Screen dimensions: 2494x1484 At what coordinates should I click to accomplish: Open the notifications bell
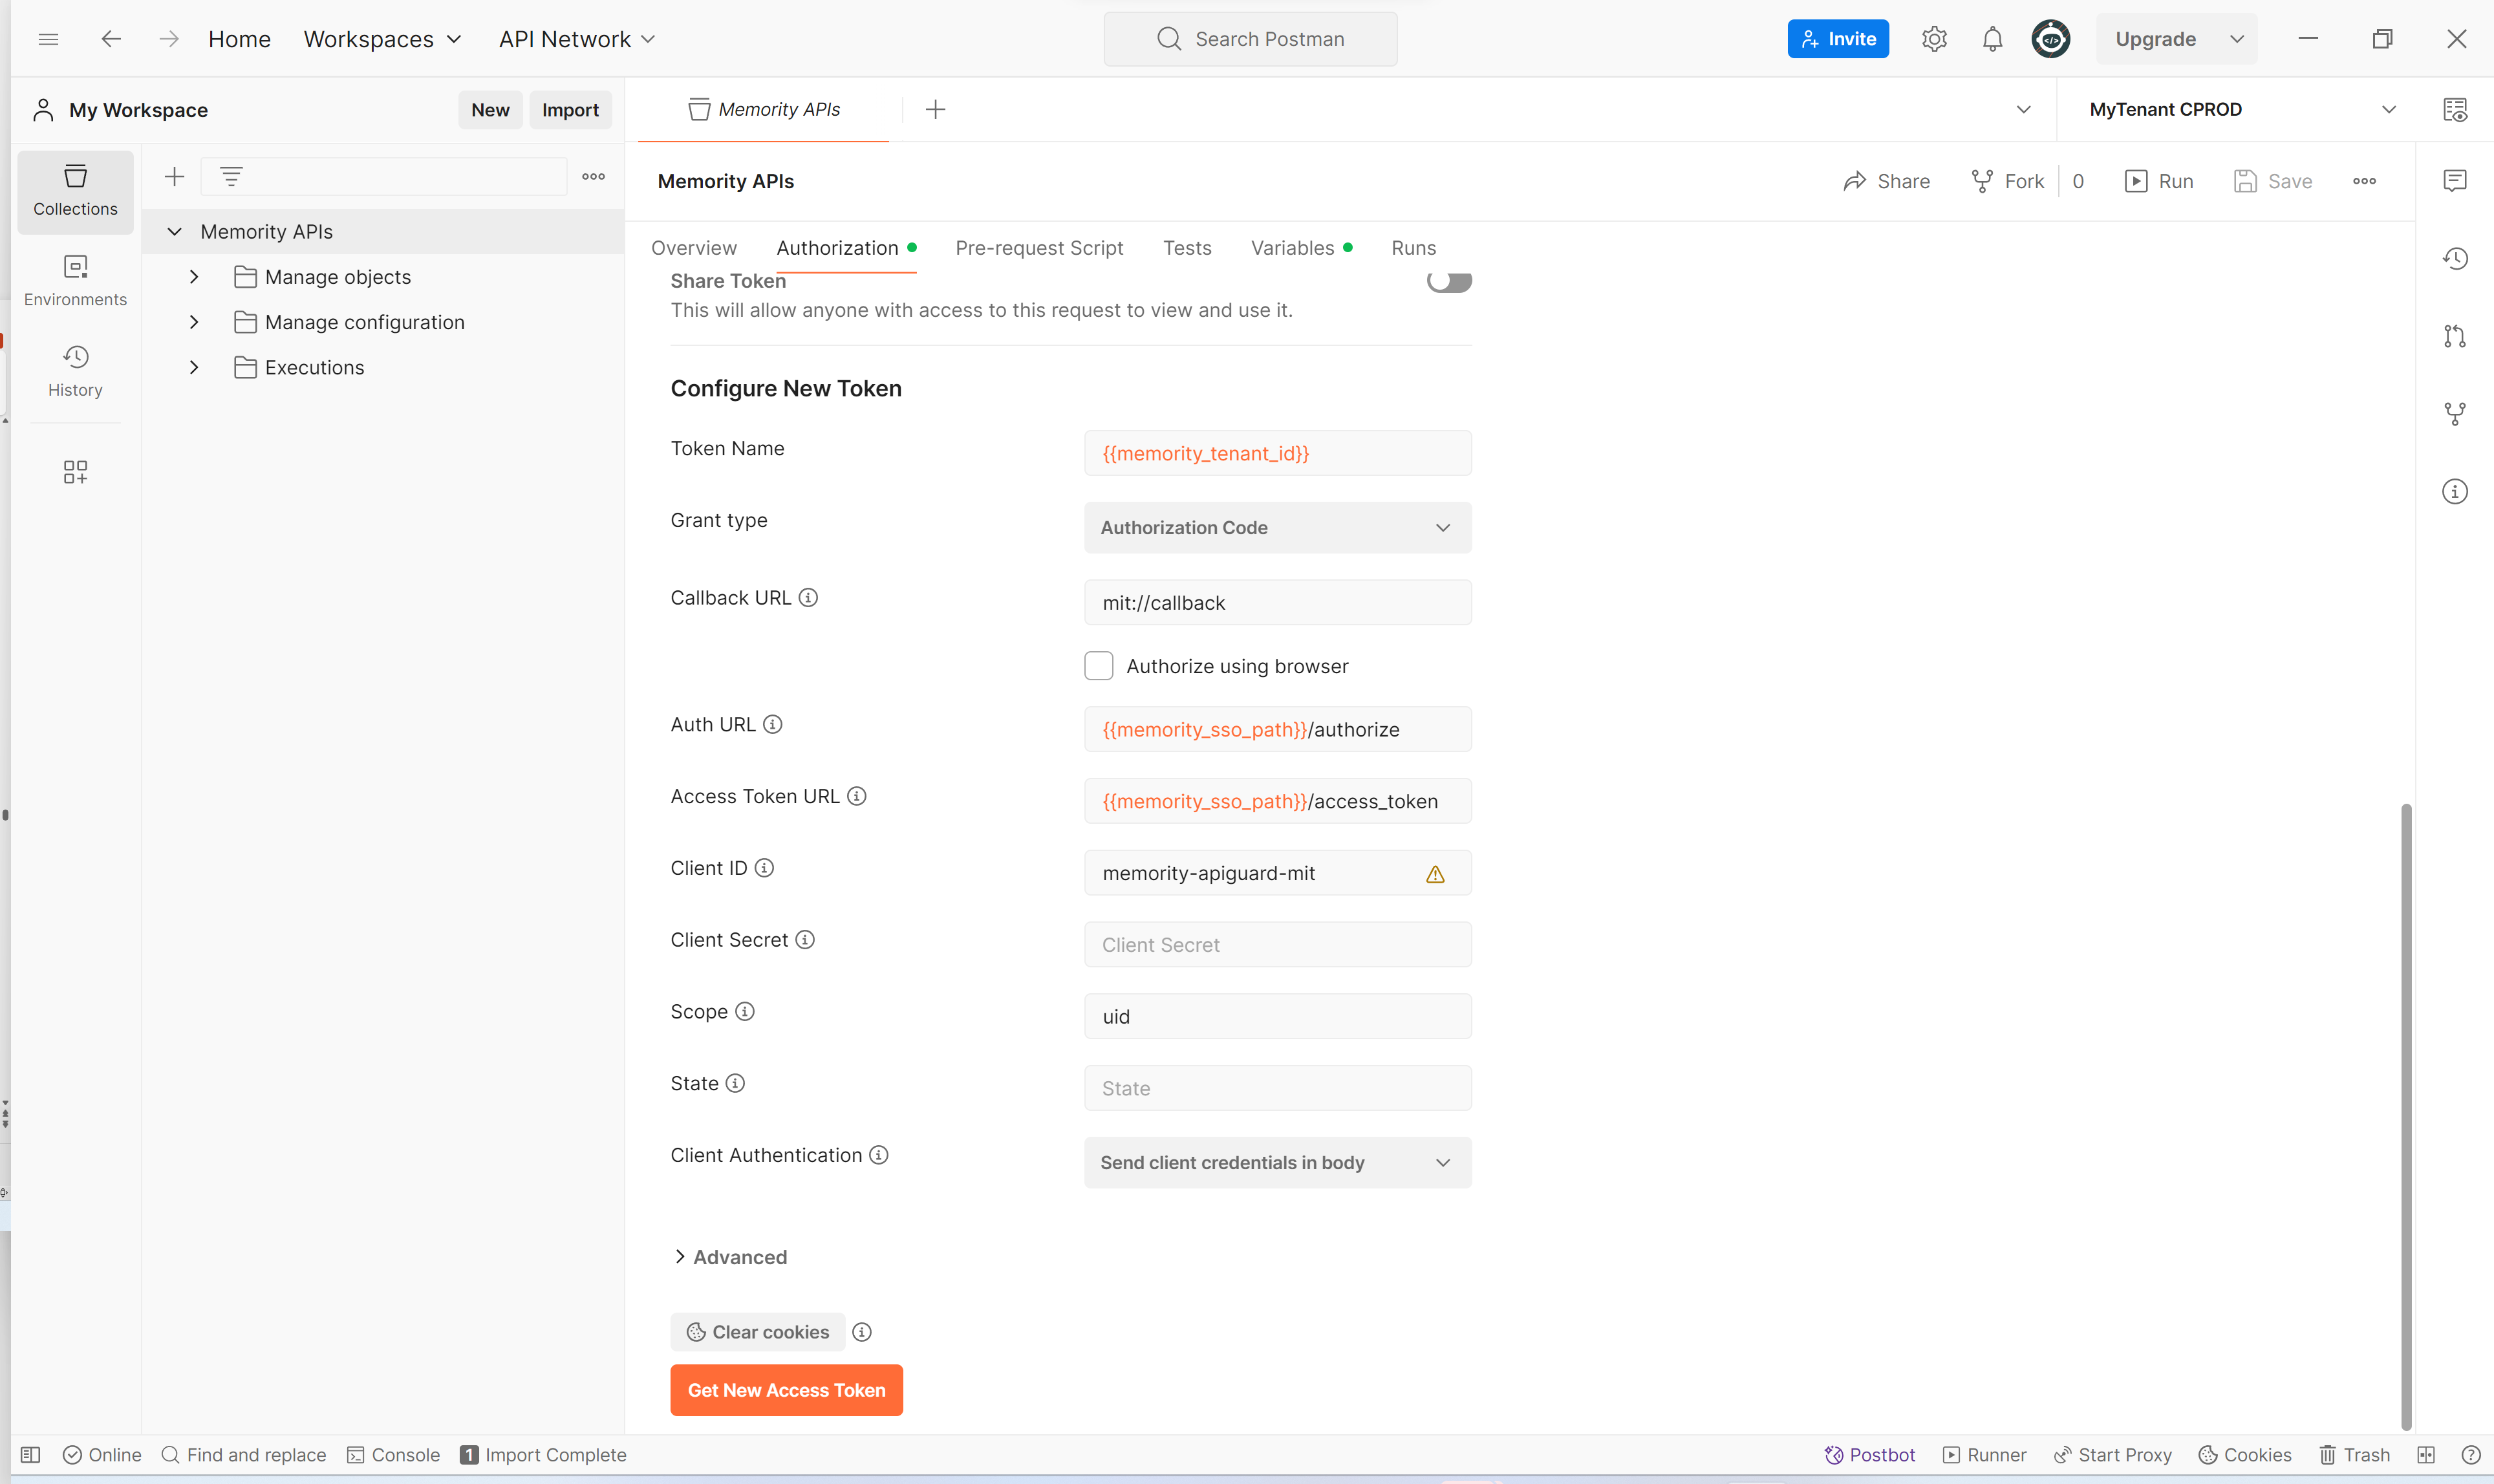(x=1992, y=39)
